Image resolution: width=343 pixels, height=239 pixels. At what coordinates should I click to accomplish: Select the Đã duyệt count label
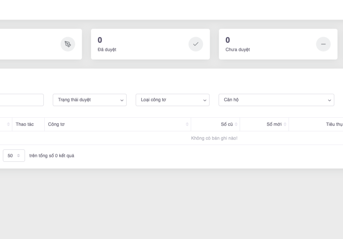107,50
